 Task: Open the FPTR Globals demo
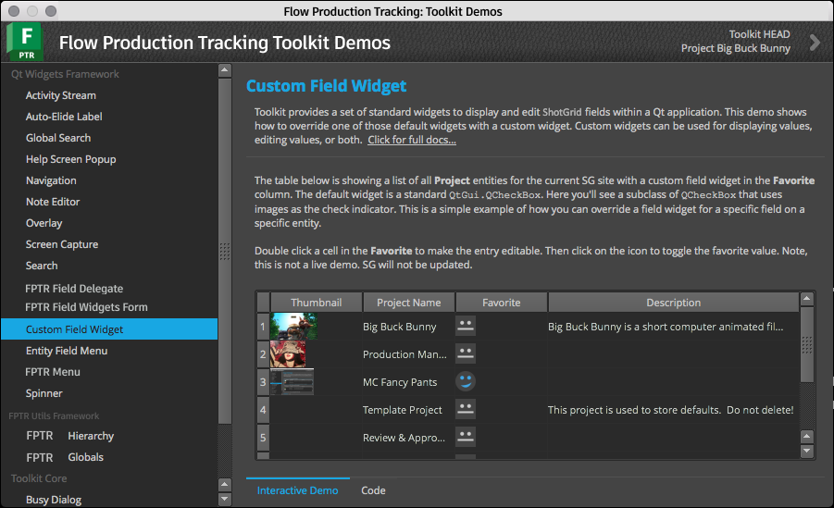65,457
